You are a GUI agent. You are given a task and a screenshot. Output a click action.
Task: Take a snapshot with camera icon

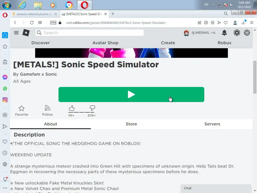click(x=206, y=23)
